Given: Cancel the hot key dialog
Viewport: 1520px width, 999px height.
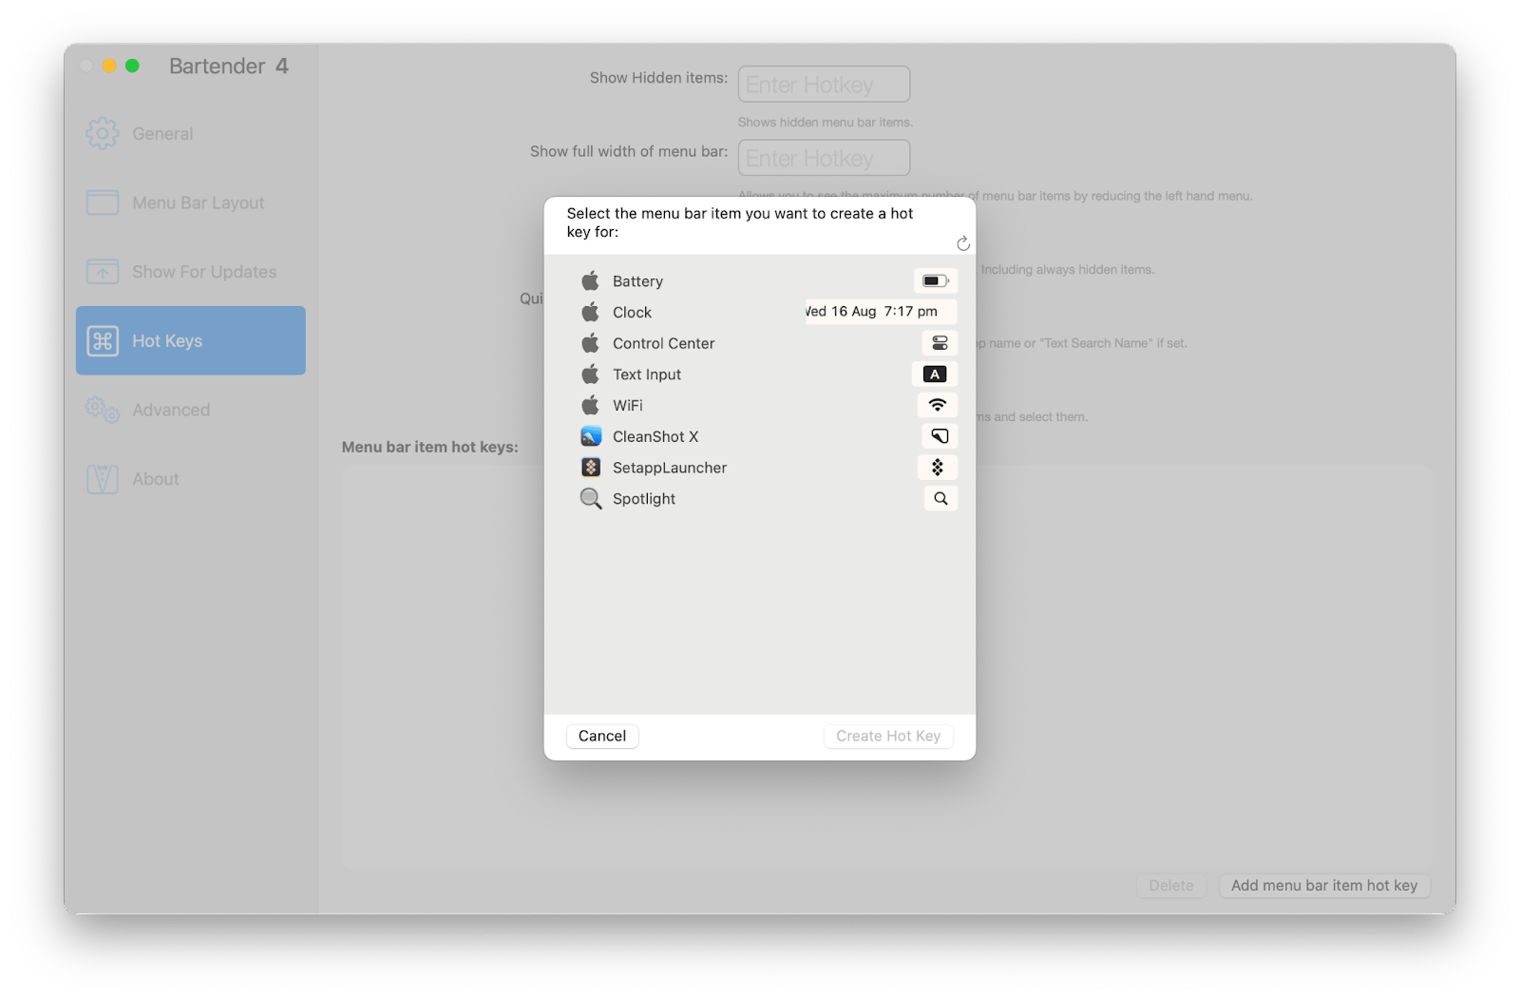Looking at the screenshot, I should click(602, 736).
